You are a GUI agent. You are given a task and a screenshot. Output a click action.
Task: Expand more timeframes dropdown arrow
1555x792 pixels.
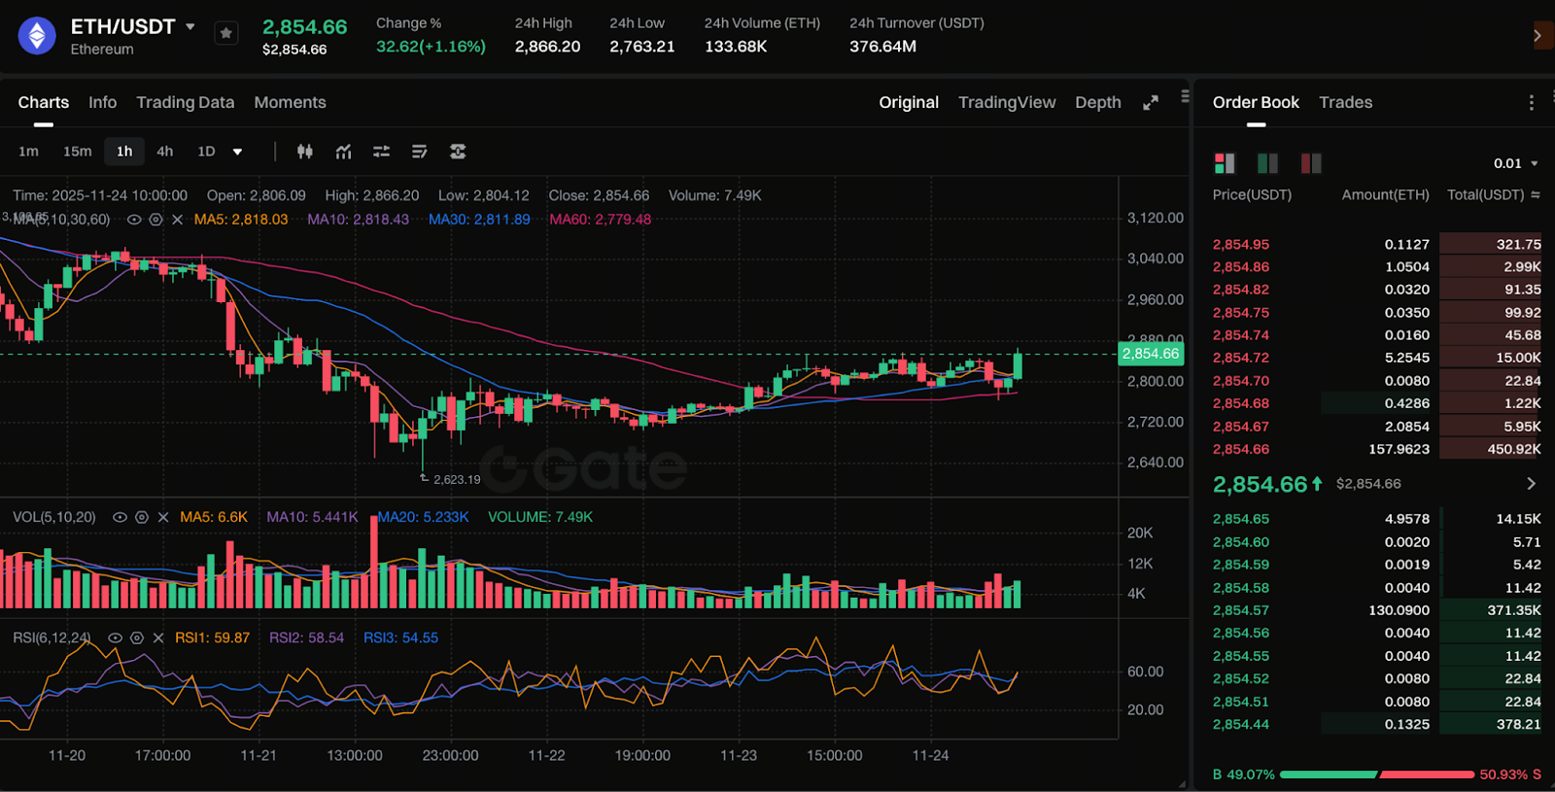coord(237,152)
